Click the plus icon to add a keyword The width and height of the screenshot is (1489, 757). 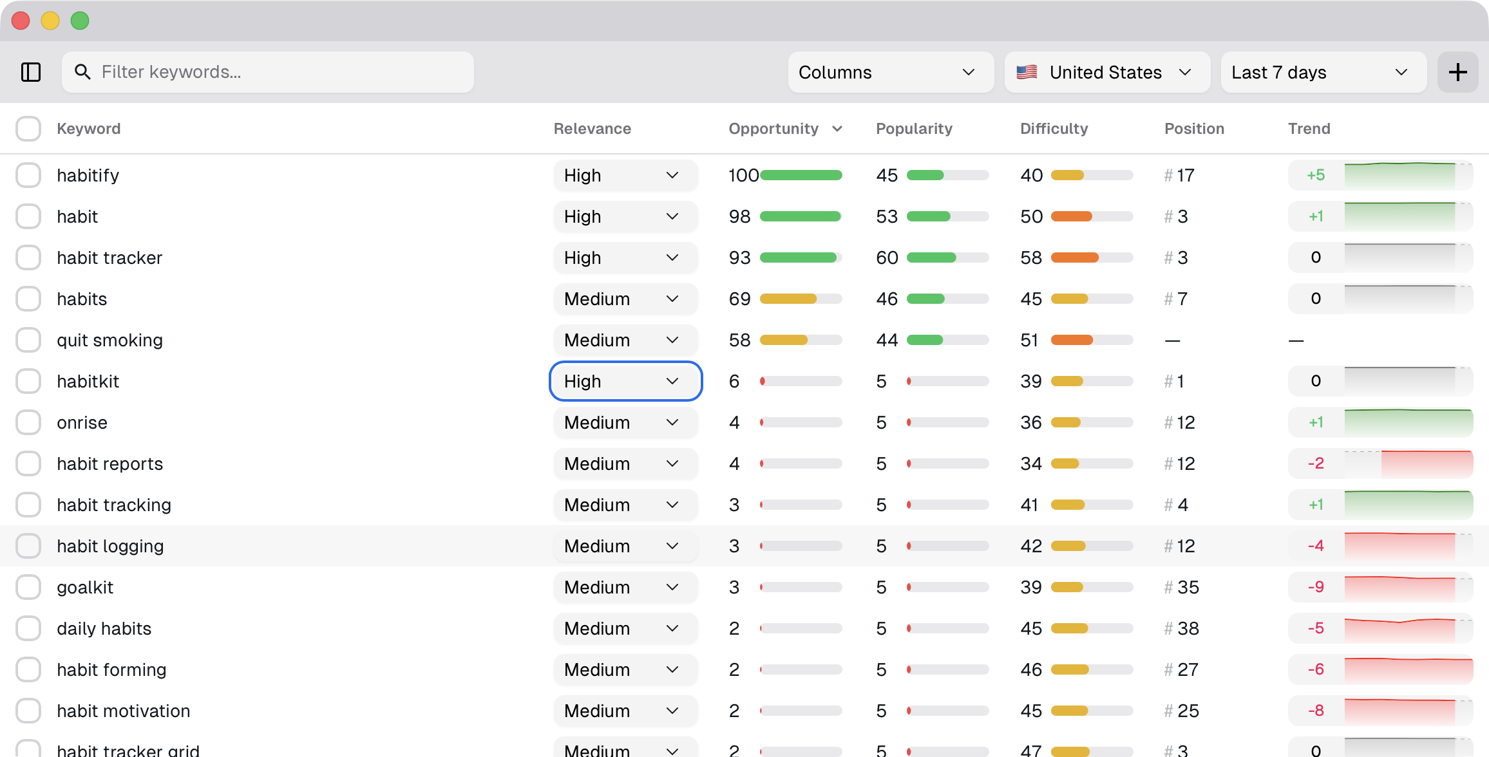[1458, 72]
